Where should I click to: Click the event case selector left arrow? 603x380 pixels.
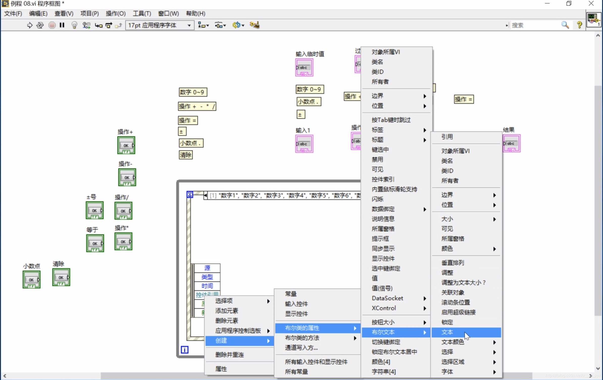(x=205, y=195)
